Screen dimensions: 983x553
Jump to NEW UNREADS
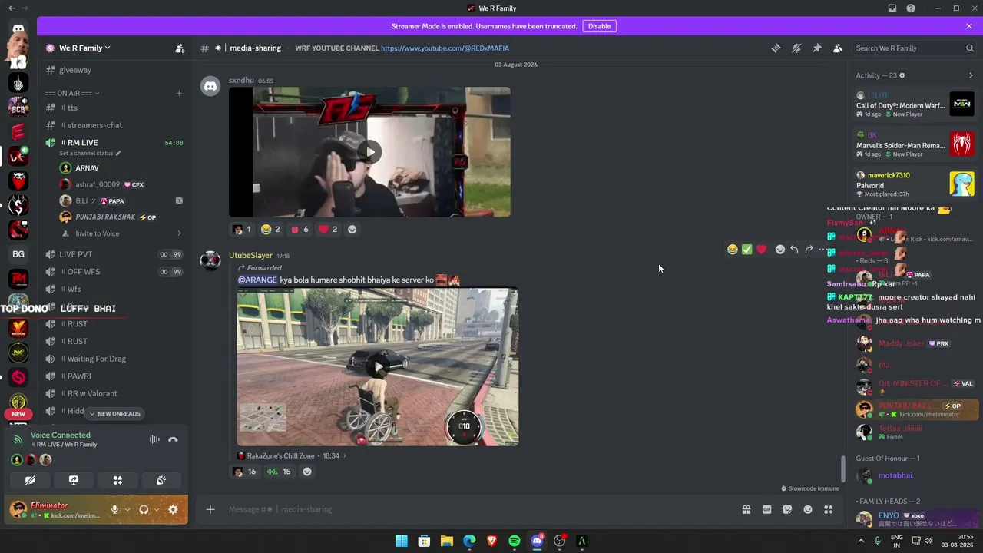click(114, 413)
